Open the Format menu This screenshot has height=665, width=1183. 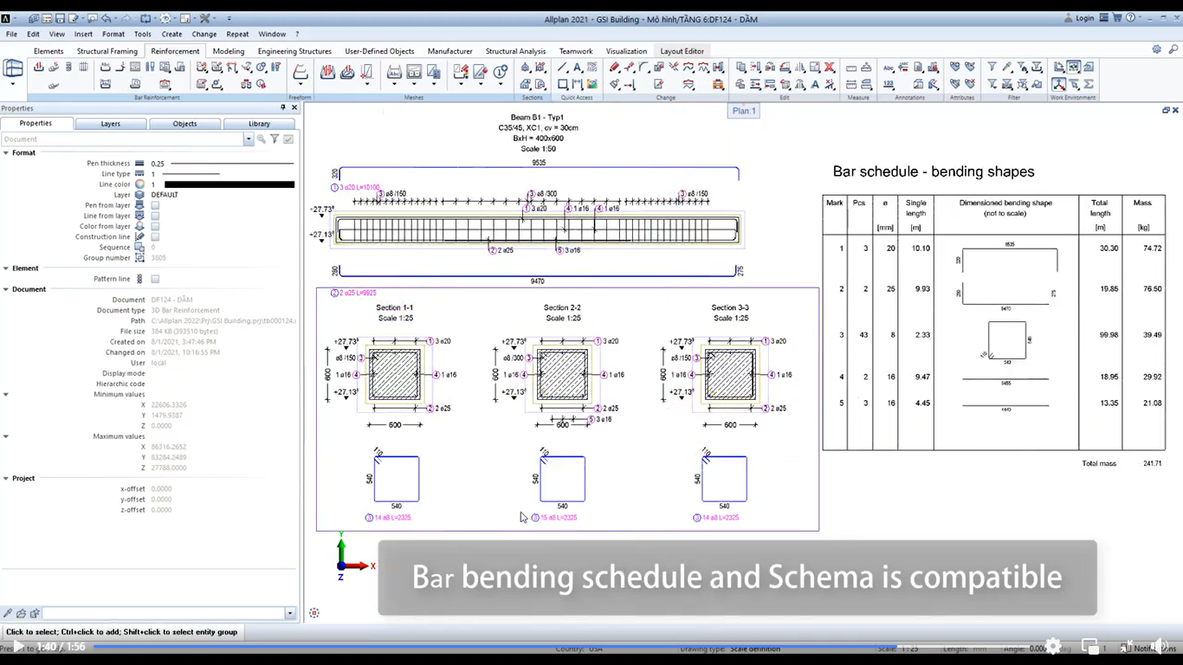click(x=113, y=34)
